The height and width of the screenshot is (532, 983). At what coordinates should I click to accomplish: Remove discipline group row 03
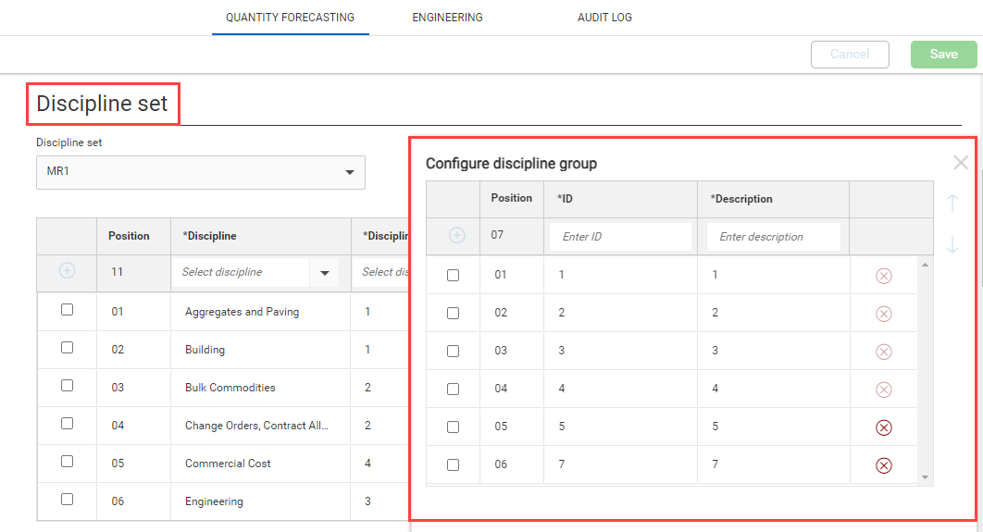883,352
